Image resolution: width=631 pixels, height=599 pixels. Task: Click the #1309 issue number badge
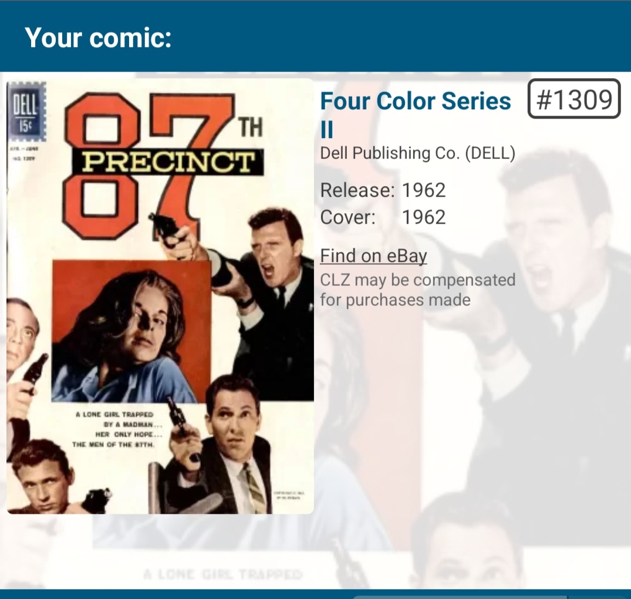574,99
